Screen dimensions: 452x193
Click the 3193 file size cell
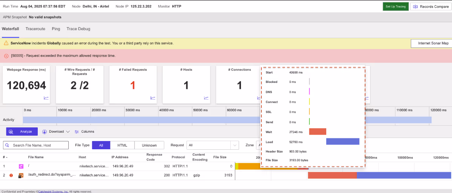click(x=228, y=175)
